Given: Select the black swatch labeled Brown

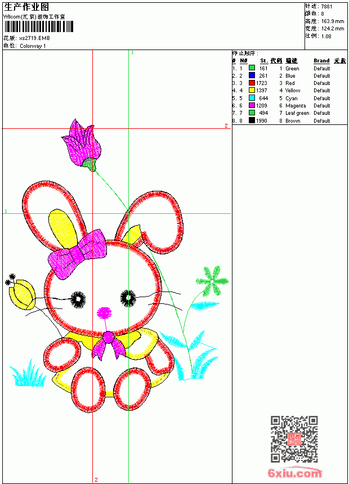Looking at the screenshot, I should [x=252, y=120].
